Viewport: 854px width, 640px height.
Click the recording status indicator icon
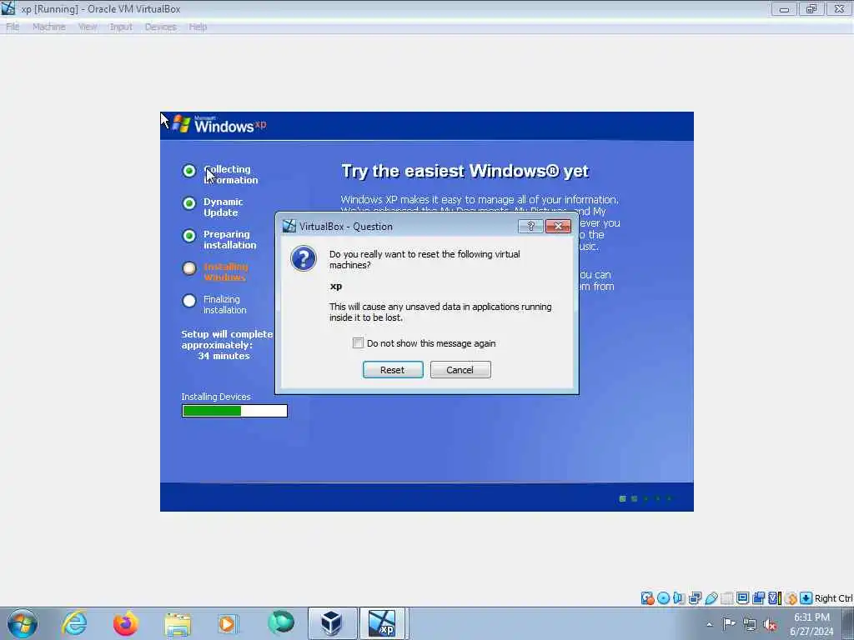758,598
